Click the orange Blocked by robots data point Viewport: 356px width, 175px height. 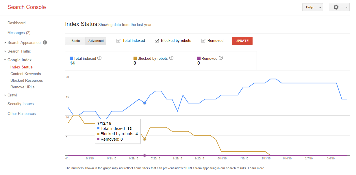pos(144,139)
